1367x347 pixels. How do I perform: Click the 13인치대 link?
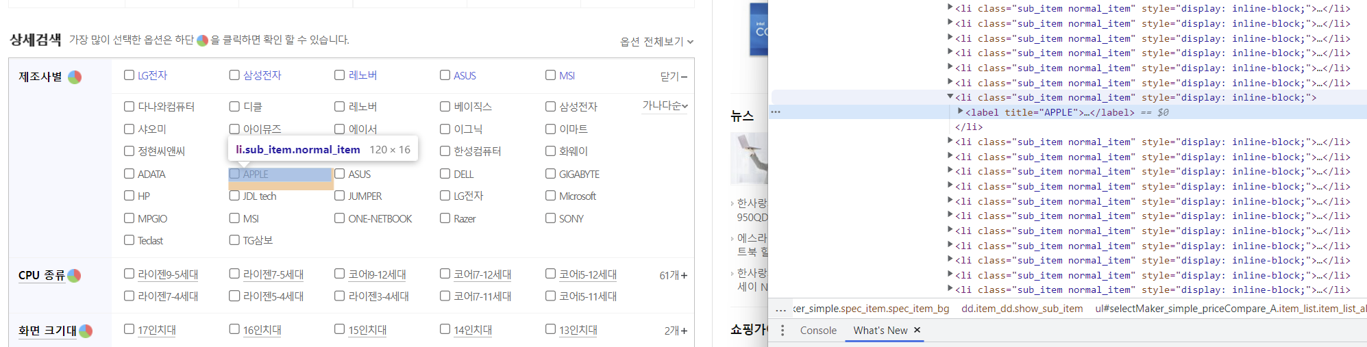(578, 330)
